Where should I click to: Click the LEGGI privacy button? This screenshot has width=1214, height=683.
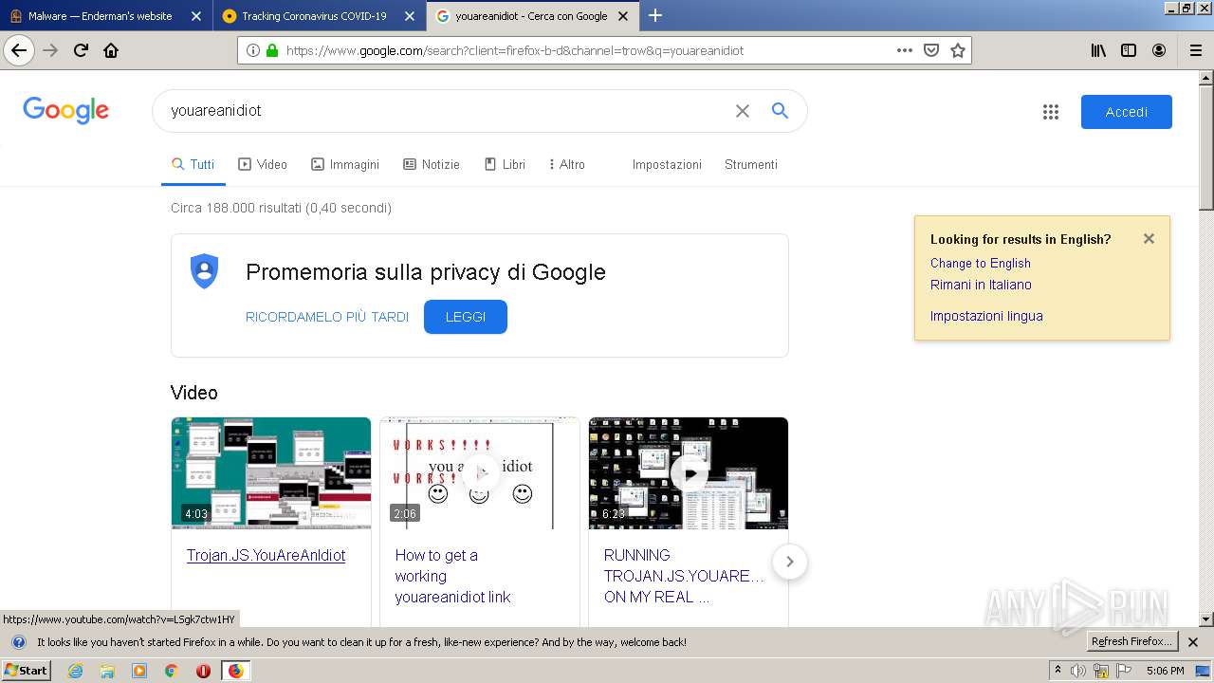coord(466,317)
